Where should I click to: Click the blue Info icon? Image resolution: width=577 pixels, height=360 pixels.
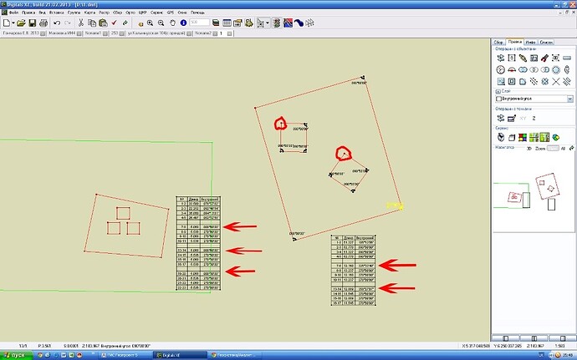coord(183,23)
